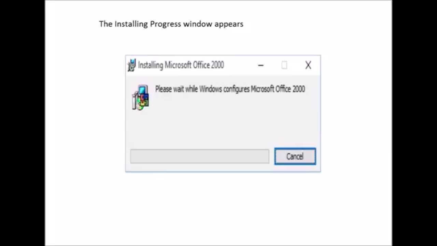Click the greyed-out maximize box
This screenshot has width=437, height=246.
click(284, 65)
